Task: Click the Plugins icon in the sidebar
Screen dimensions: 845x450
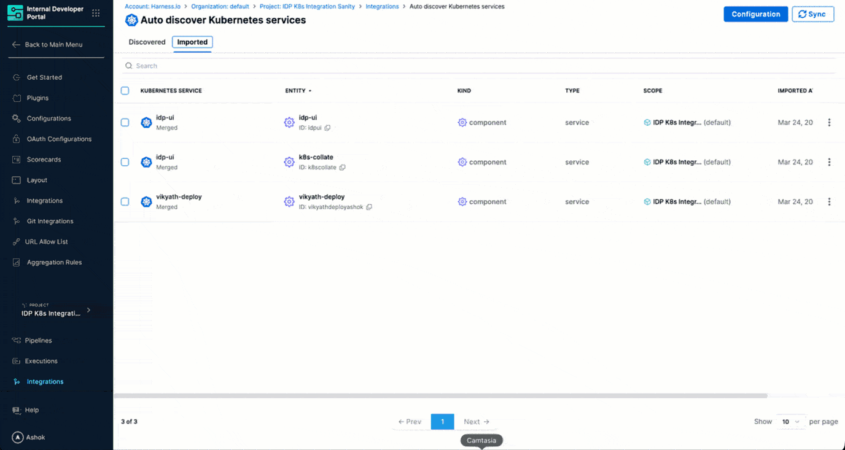Action: point(17,98)
